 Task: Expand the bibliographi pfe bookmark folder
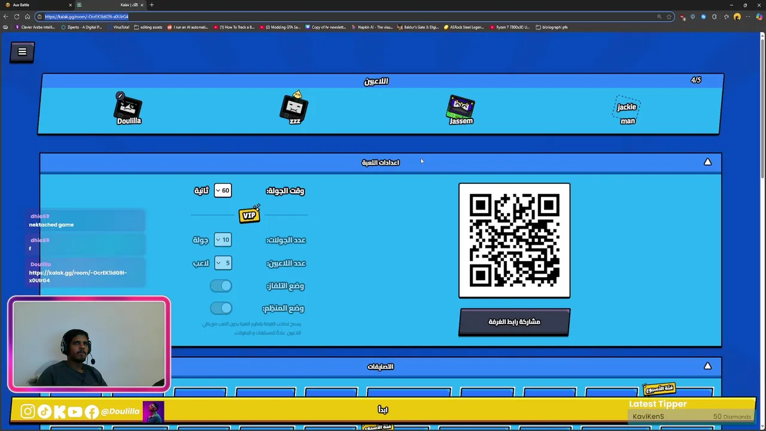click(x=552, y=27)
